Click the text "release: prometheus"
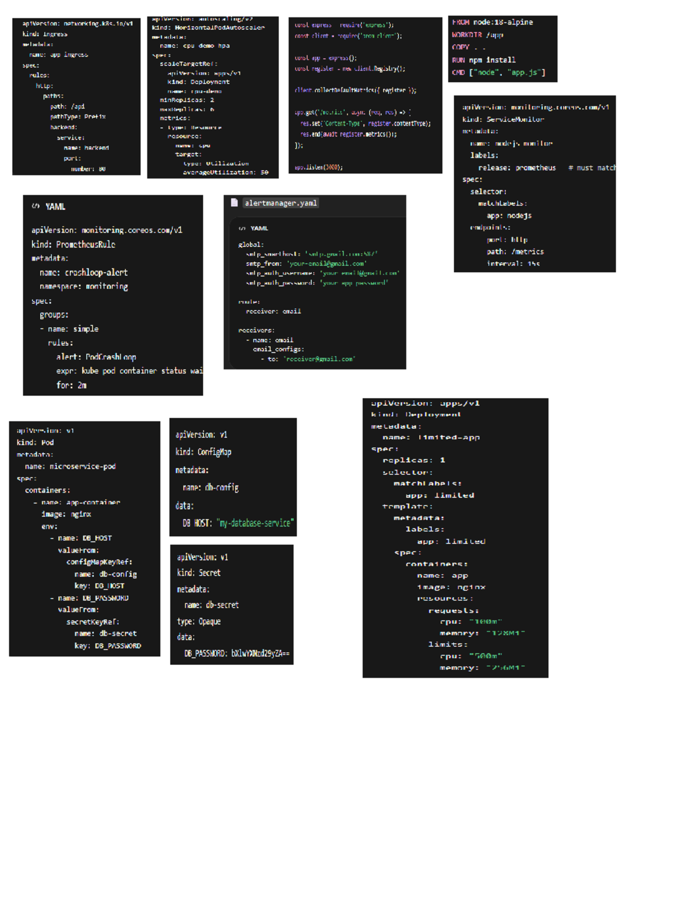This screenshot has height=905, width=699. click(x=517, y=168)
